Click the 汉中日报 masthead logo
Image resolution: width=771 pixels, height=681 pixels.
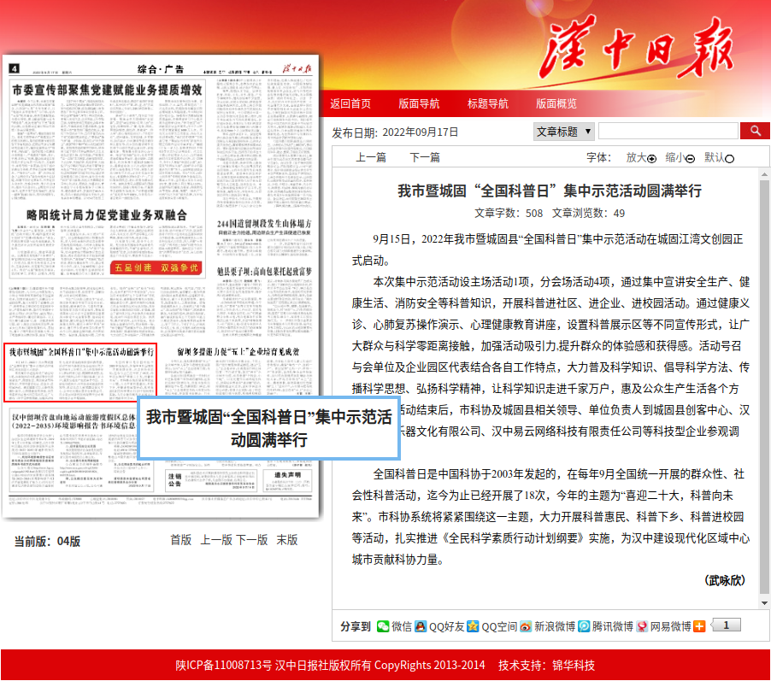(x=638, y=48)
